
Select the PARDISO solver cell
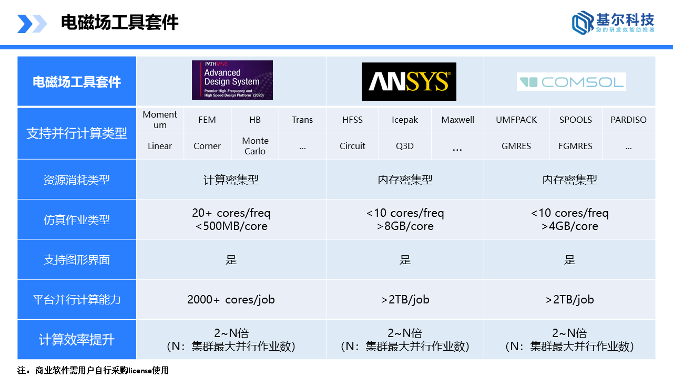(628, 120)
